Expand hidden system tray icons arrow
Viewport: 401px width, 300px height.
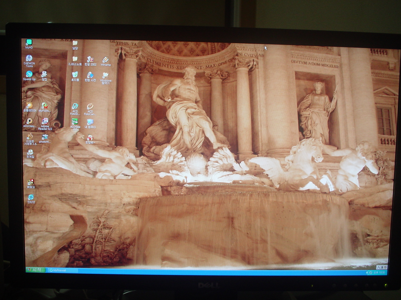pyautogui.click(x=367, y=272)
